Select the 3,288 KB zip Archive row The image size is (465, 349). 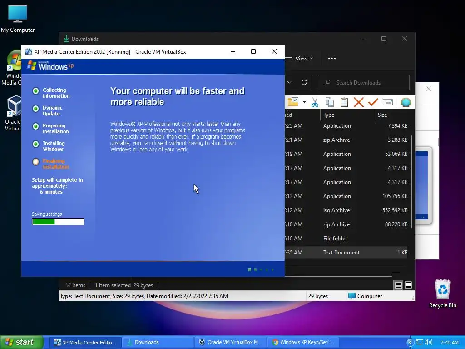(x=346, y=140)
